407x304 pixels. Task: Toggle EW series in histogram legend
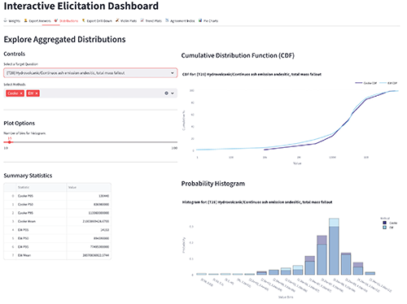point(388,228)
